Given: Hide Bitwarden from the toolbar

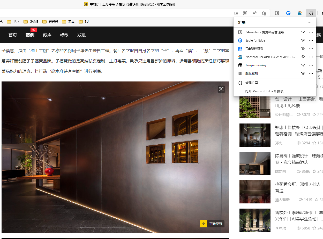Looking at the screenshot, I should 303,32.
